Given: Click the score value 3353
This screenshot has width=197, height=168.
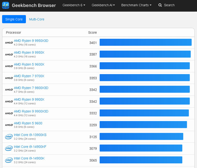Looking at the screenshot, I should 93,78.
